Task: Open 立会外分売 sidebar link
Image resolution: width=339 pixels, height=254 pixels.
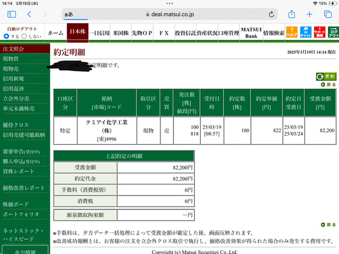Action: 16,98
